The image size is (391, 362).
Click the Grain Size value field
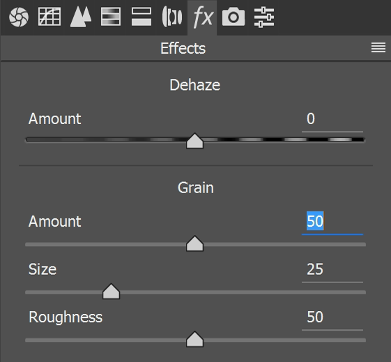pos(332,271)
